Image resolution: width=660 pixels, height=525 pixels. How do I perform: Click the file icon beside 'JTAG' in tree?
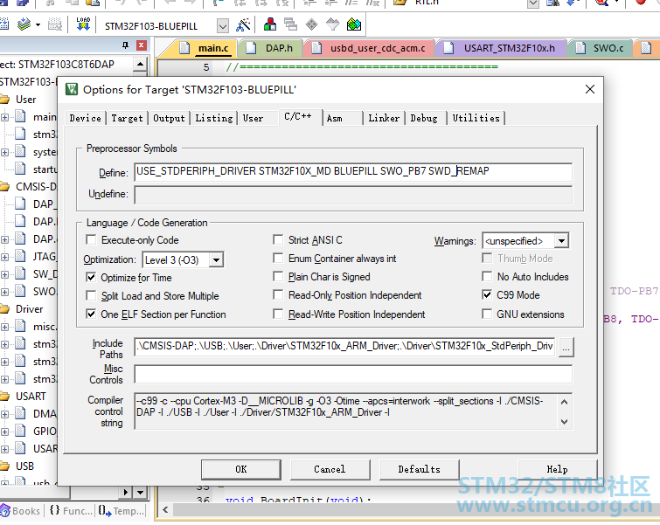click(x=20, y=256)
